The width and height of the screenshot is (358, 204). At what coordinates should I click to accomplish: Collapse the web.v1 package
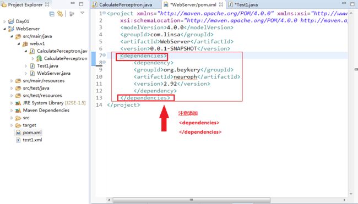(x=19, y=43)
